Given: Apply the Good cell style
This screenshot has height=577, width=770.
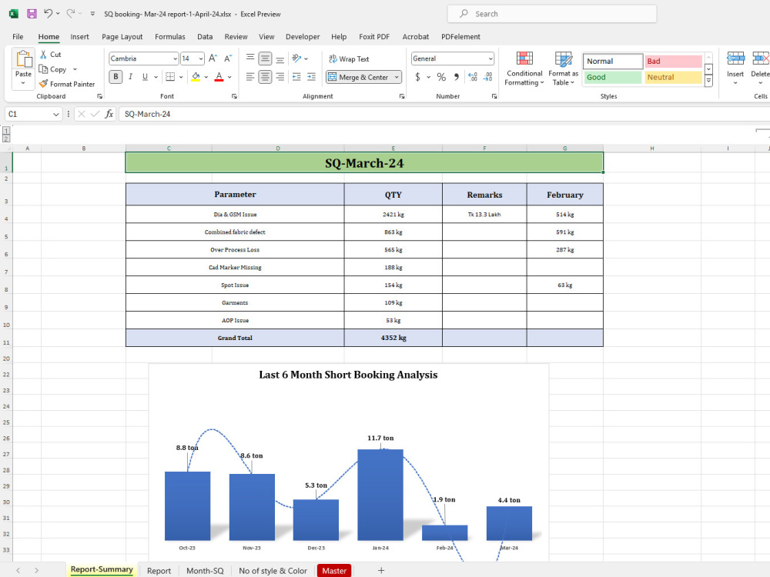Looking at the screenshot, I should [x=612, y=77].
